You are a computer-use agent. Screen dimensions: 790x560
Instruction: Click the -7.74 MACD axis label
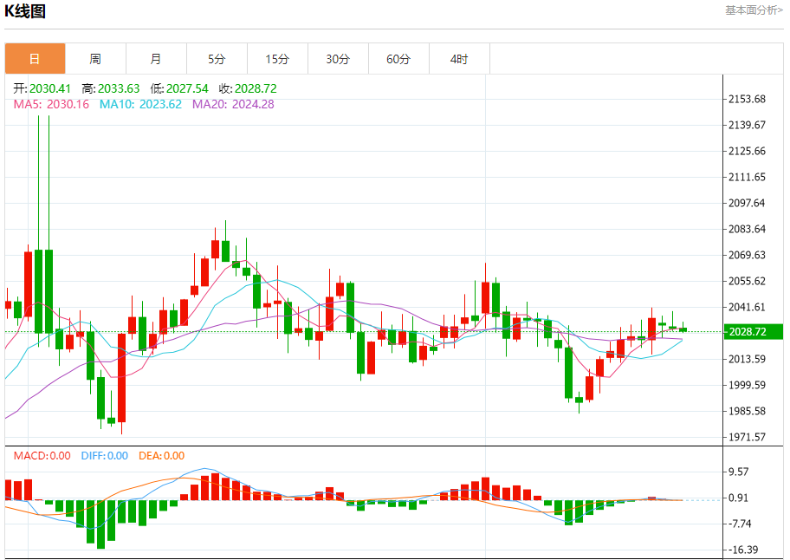tap(740, 524)
